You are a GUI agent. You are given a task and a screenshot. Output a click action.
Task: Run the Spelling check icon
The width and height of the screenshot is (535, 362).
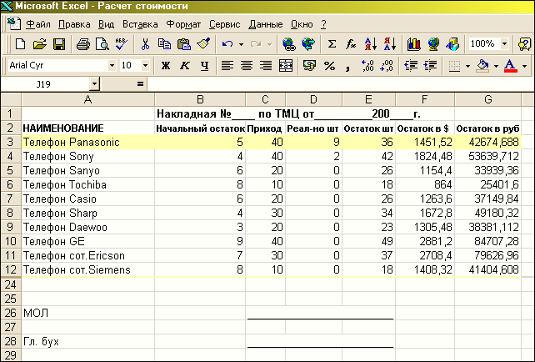(x=121, y=44)
